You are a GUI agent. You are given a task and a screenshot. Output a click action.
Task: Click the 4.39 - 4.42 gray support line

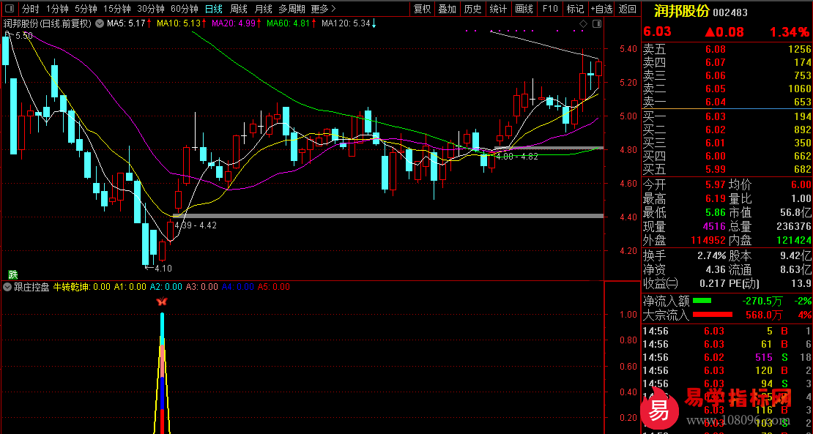[x=388, y=215]
